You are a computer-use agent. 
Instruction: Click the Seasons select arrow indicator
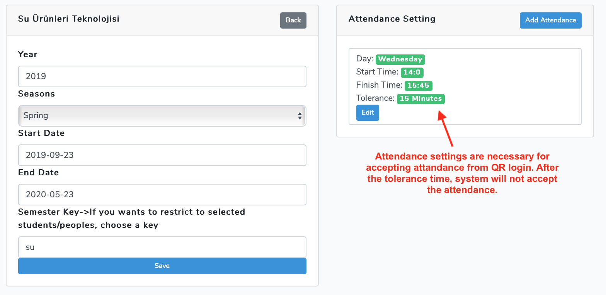click(x=300, y=115)
